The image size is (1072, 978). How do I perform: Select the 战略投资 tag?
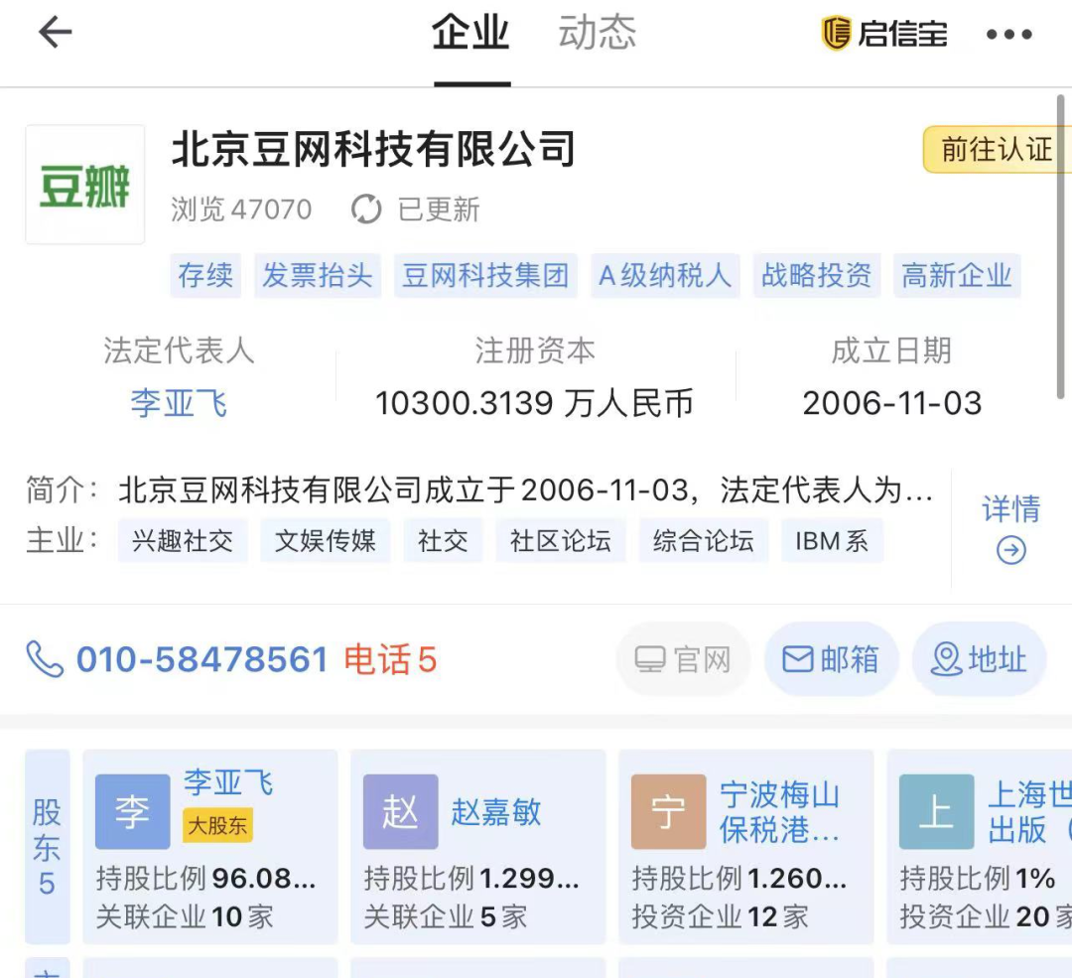[x=817, y=276]
